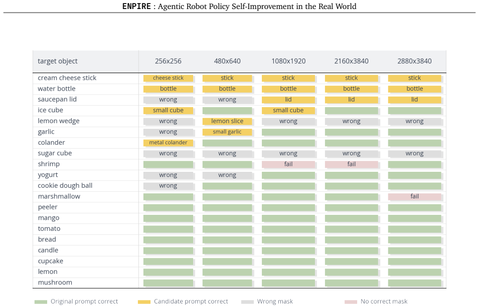
Task: Click the 'lemon slice' yellow cell
Action: point(227,121)
